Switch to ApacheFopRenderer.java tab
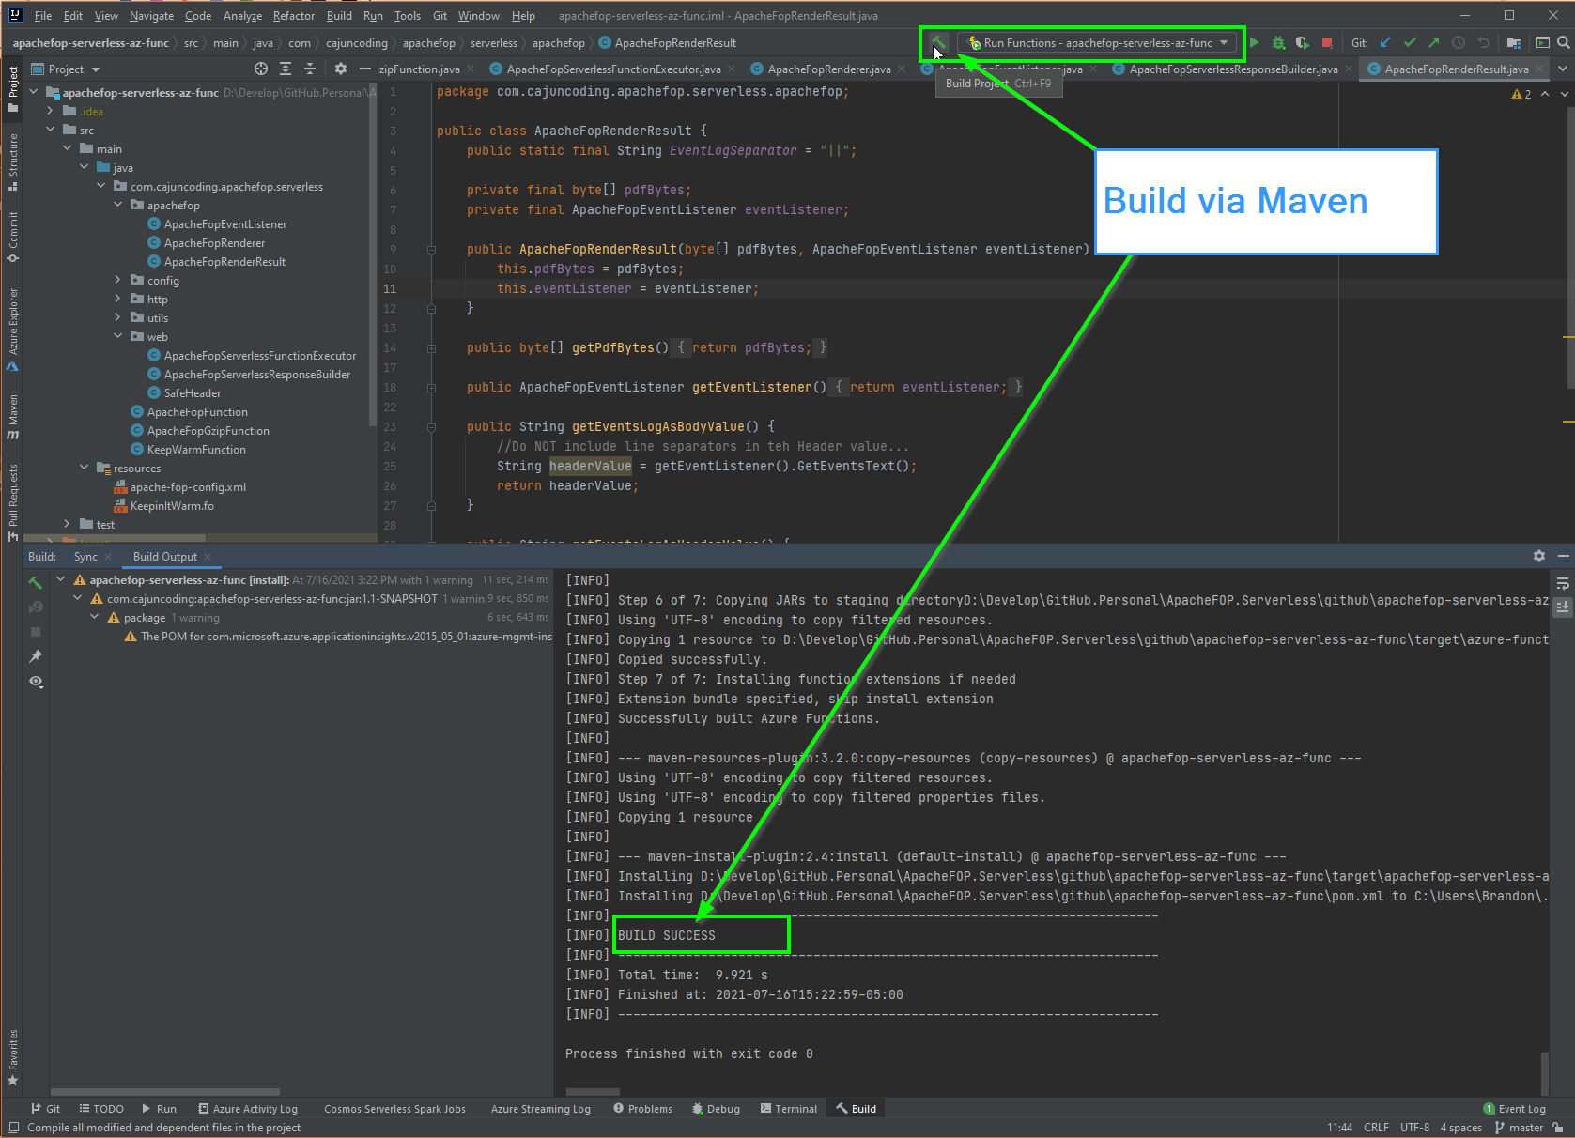The width and height of the screenshot is (1575, 1138). (x=829, y=69)
